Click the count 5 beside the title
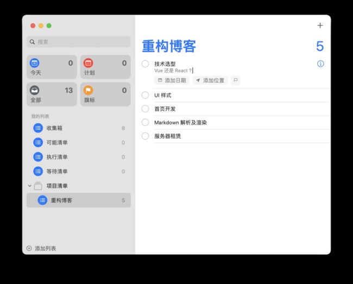This screenshot has height=284, width=353. tap(320, 46)
